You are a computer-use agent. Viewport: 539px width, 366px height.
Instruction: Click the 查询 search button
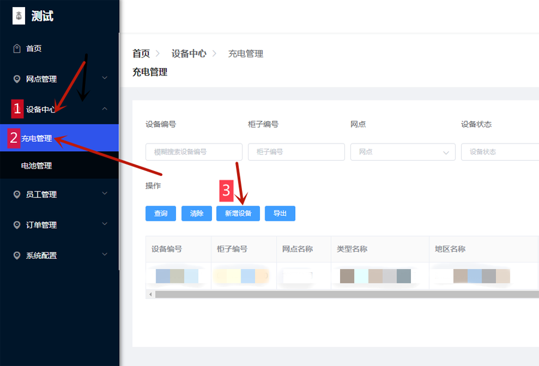click(160, 213)
